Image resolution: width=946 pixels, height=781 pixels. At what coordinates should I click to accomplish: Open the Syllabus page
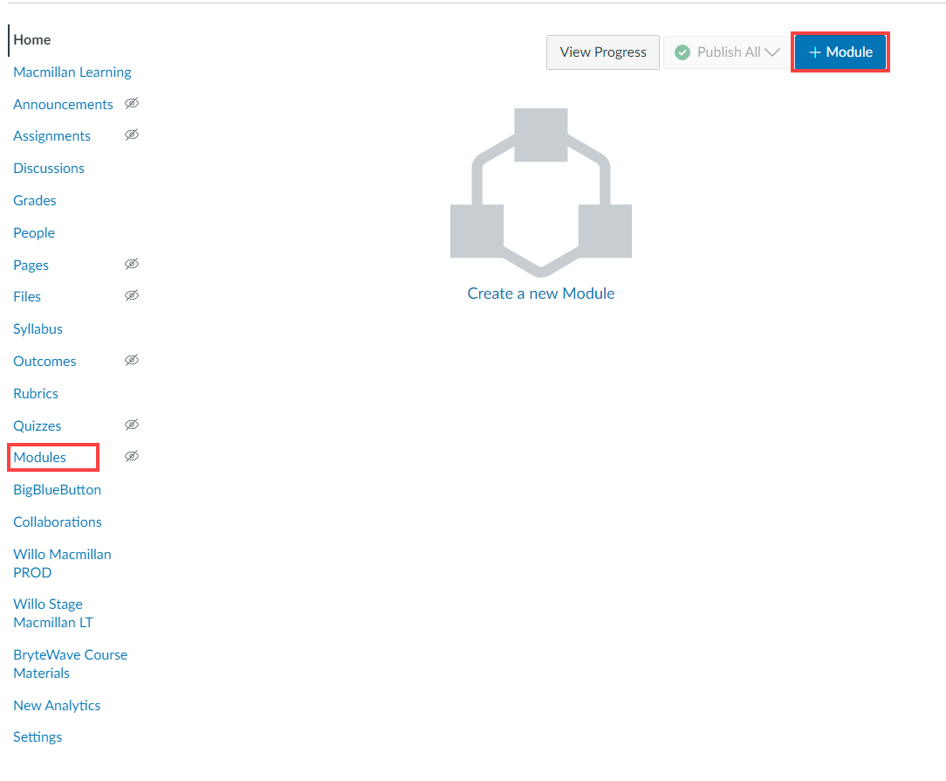[38, 328]
